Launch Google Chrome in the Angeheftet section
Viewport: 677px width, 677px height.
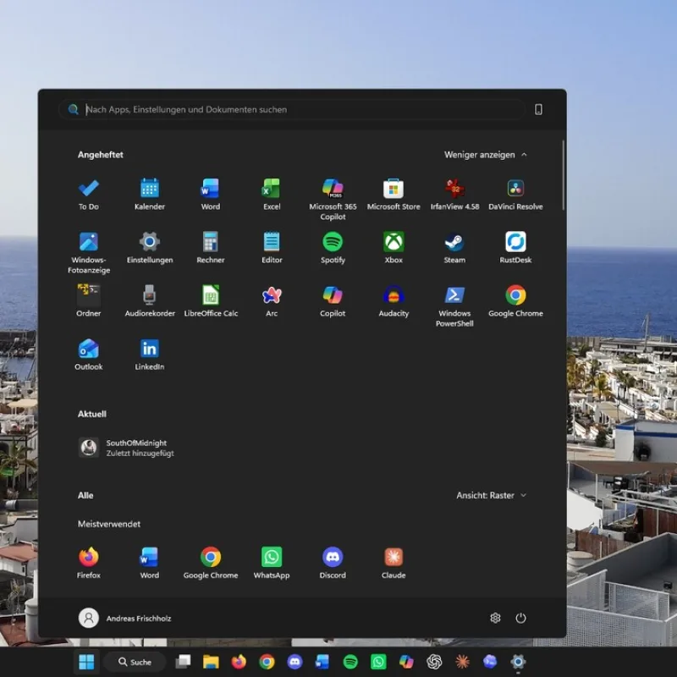(x=515, y=301)
